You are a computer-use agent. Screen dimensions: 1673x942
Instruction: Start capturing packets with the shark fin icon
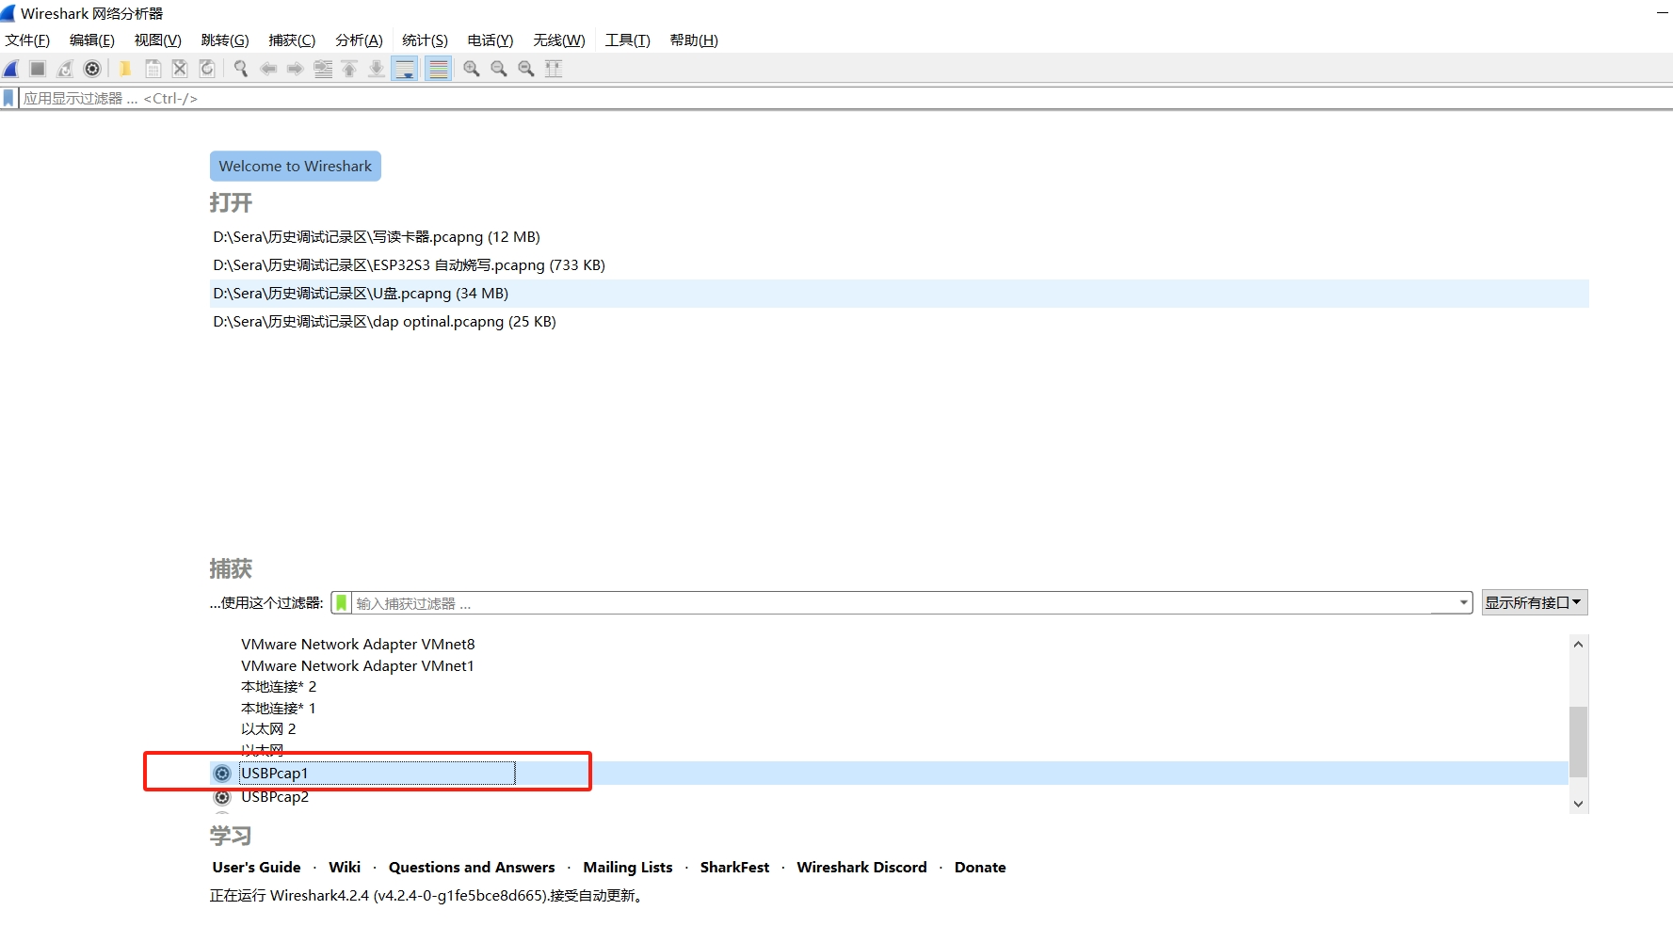pyautogui.click(x=11, y=69)
